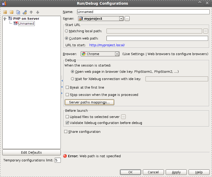
Task: Click the myproject server icon in combo
Action: point(81,18)
